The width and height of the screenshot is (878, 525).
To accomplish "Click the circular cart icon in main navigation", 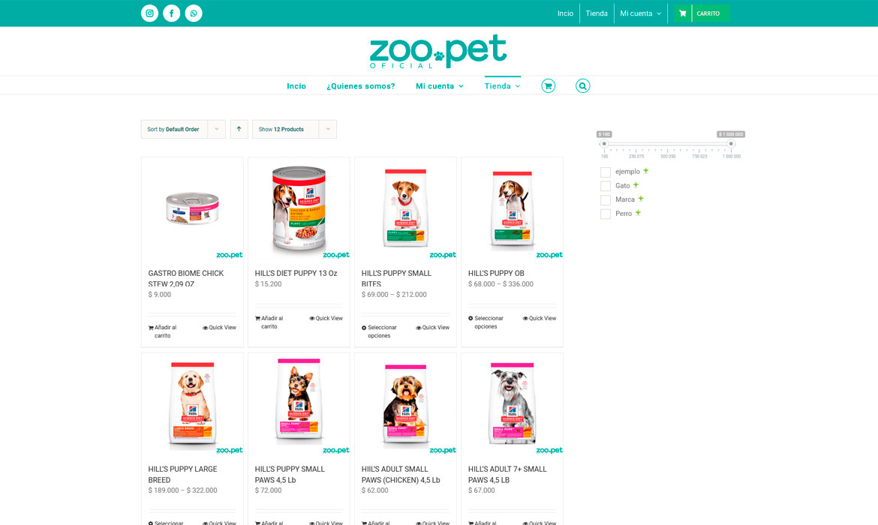I will pos(549,85).
